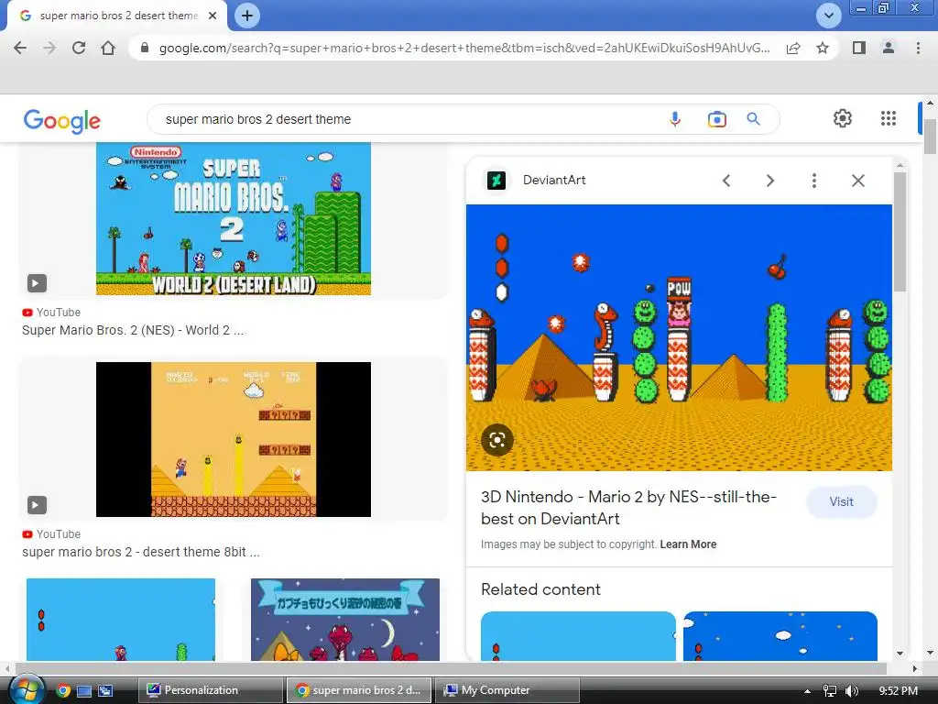Open Google quick settings gear
Viewport: 938px width, 704px height.
coord(843,118)
